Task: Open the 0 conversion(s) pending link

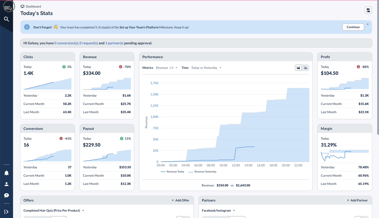Action: coord(66,43)
